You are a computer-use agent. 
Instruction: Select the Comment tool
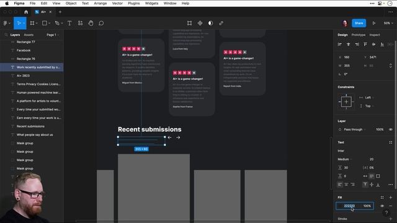[101, 24]
